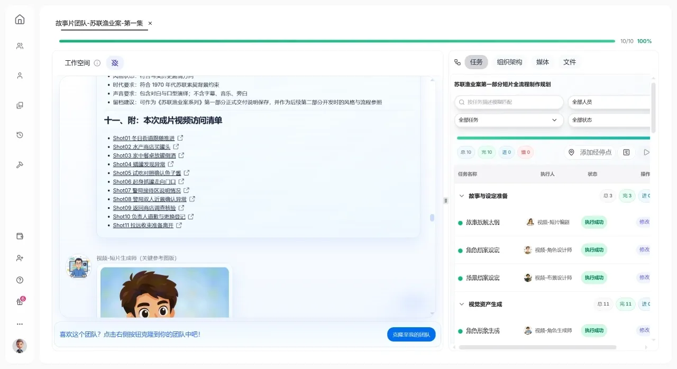The height and width of the screenshot is (369, 677).
Task: Filter by the 完 10 completed badge
Action: click(486, 152)
